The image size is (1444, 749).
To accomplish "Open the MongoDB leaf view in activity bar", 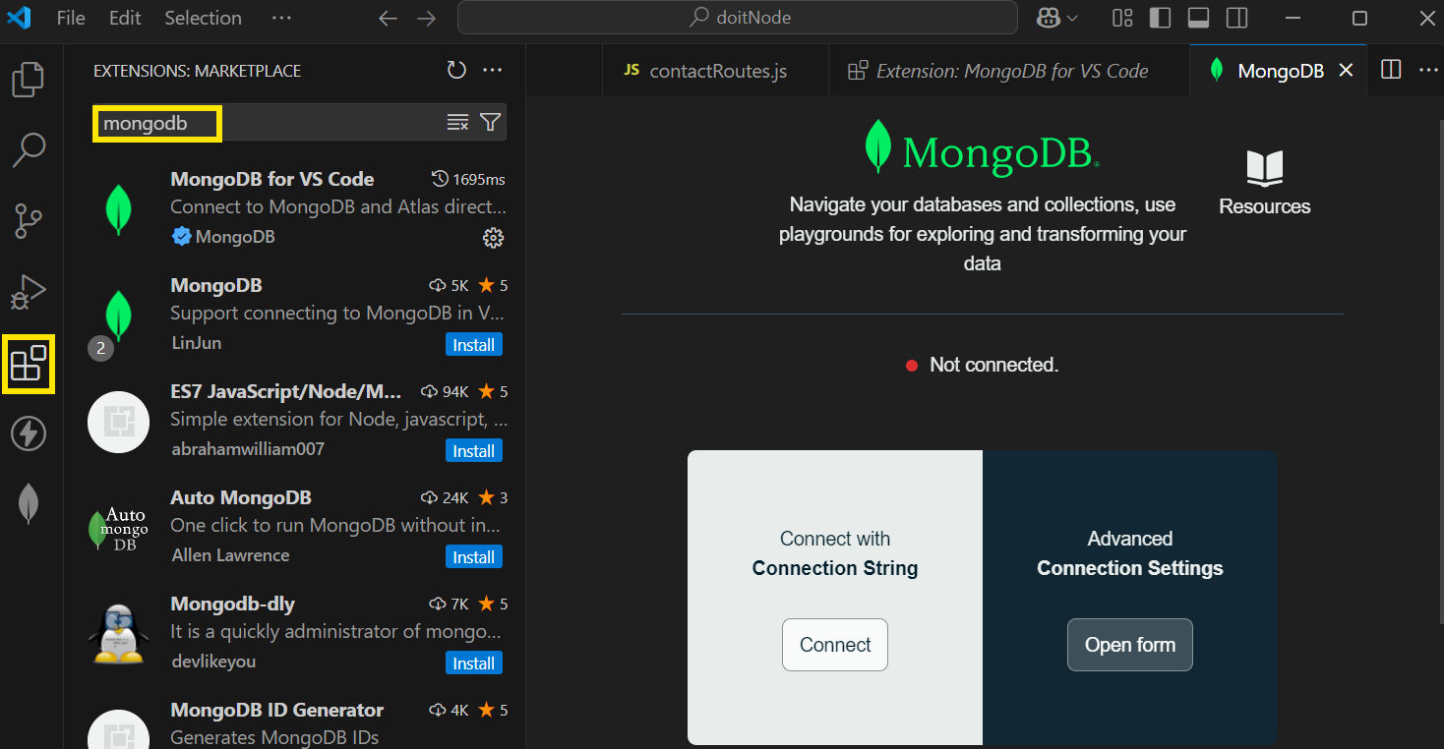I will click(x=28, y=504).
